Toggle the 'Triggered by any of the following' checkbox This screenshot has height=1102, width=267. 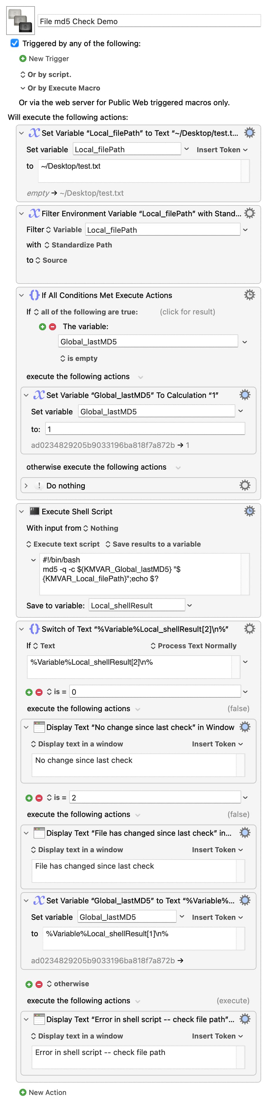15,43
